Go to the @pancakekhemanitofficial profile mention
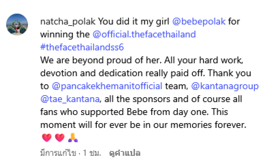265x166 pixels. [107, 86]
